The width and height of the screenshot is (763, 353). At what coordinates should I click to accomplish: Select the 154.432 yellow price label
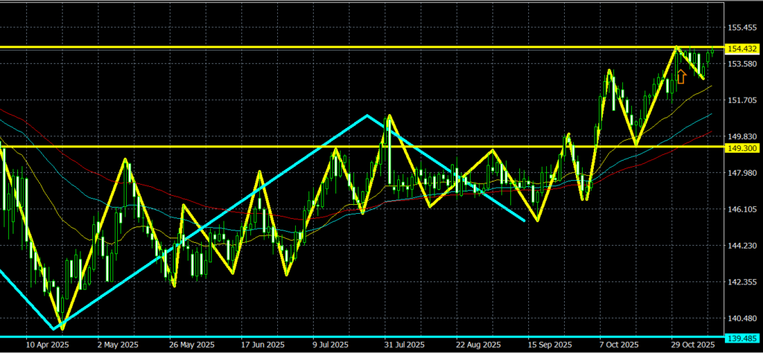pyautogui.click(x=741, y=48)
